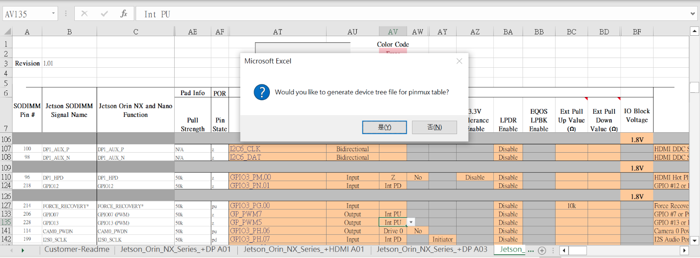Click the Select All corner triangle
The width and height of the screenshot is (700, 258).
coord(7,32)
